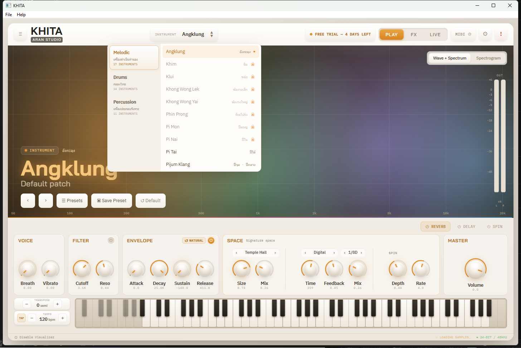
Task: Click the delay Feedback knob
Action: 334,269
